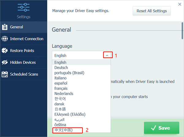184x137 pixels.
Task: Open the Hidden Devices tab
Action: (23, 62)
